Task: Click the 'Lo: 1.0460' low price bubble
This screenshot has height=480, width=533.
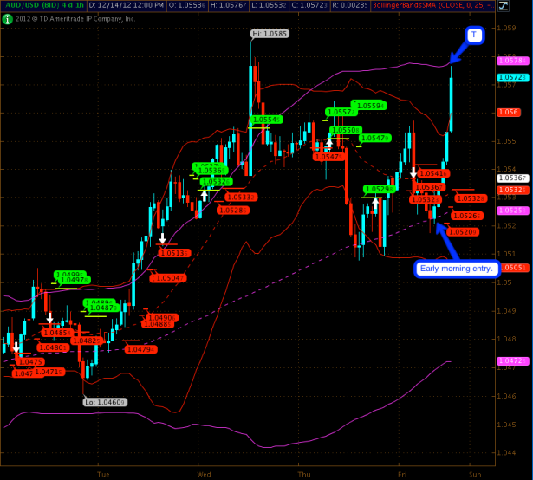Action: [105, 402]
